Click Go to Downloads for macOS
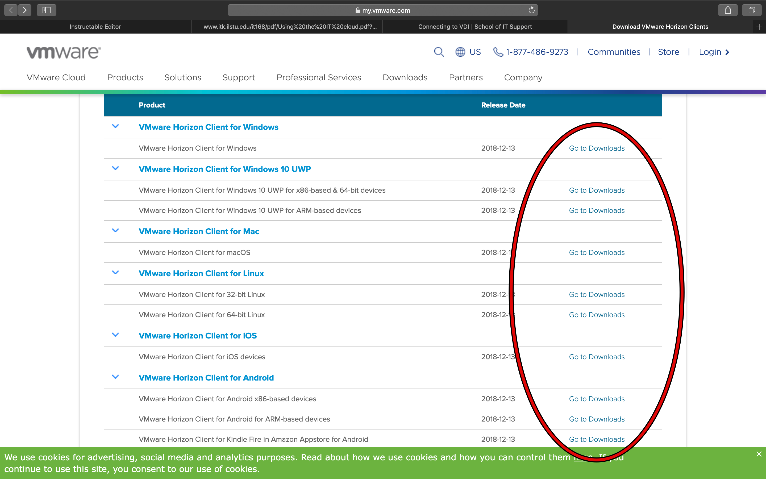This screenshot has width=766, height=479. [597, 253]
